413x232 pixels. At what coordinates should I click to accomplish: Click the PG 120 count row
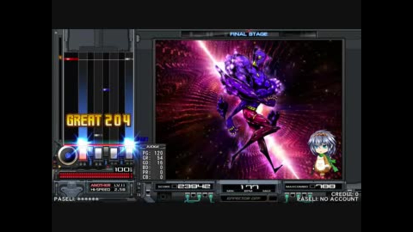pyautogui.click(x=153, y=153)
